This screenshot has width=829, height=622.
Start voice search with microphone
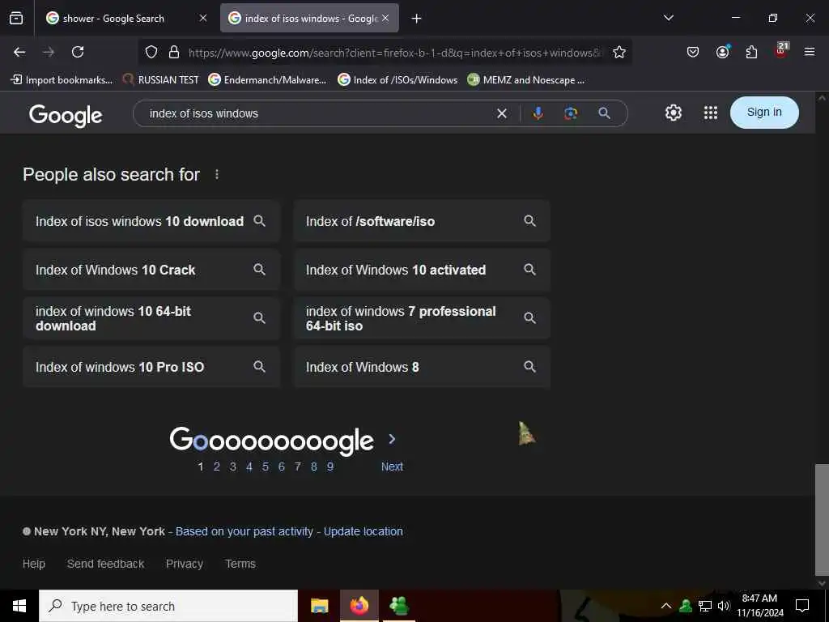tap(538, 113)
